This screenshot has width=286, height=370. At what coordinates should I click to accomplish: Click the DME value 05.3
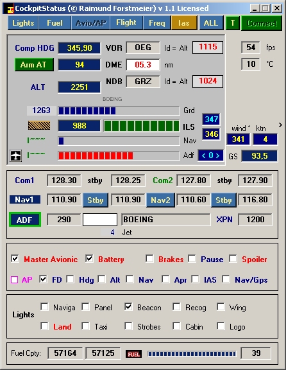(x=143, y=65)
